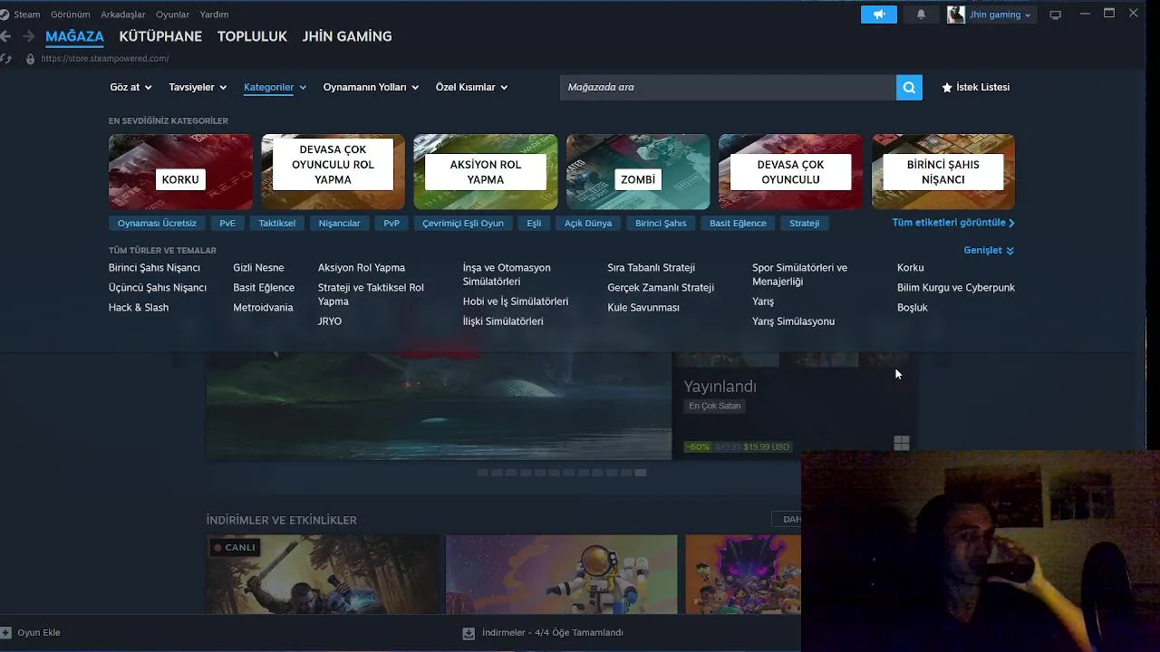1160x652 pixels.
Task: Select the PvE tag
Action: (227, 223)
